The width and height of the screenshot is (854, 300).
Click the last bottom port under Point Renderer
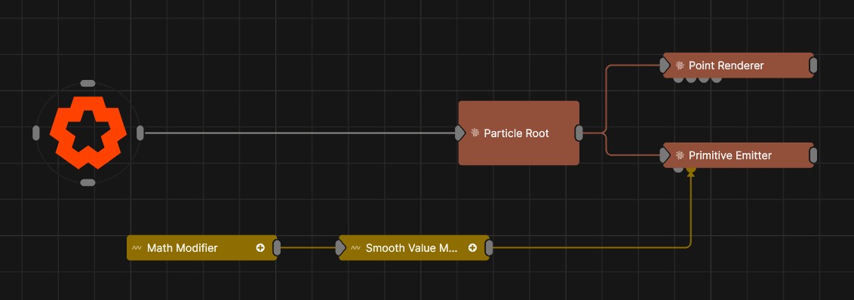717,79
